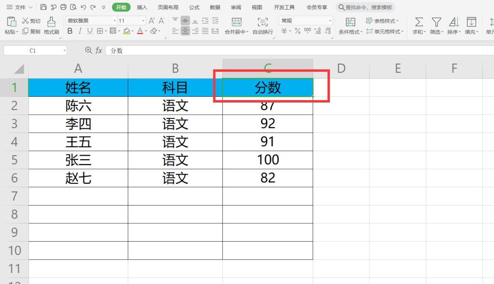
Task: Click the Cut (剪切) scissors icon
Action: [26, 21]
